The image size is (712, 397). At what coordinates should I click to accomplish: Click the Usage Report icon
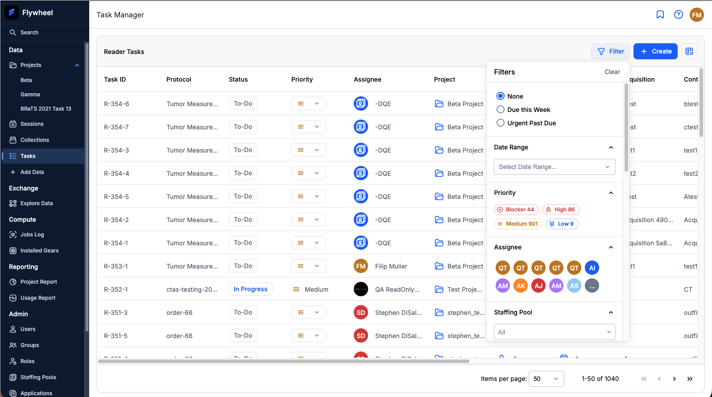point(13,298)
